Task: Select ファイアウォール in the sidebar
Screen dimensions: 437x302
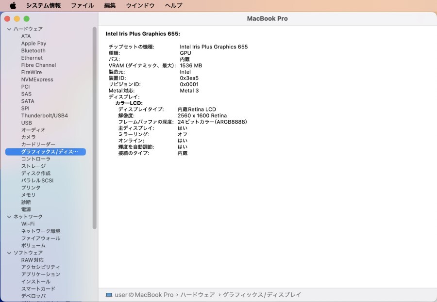Action: click(41, 238)
